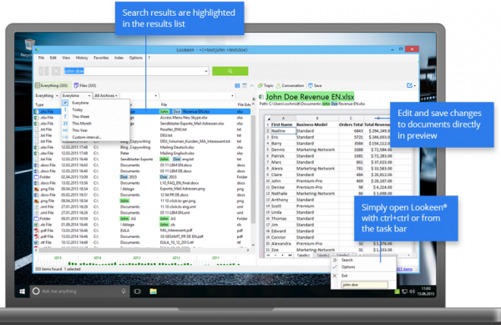
Task: Switch to the Tabelle1 sheet tab
Action: point(303,256)
